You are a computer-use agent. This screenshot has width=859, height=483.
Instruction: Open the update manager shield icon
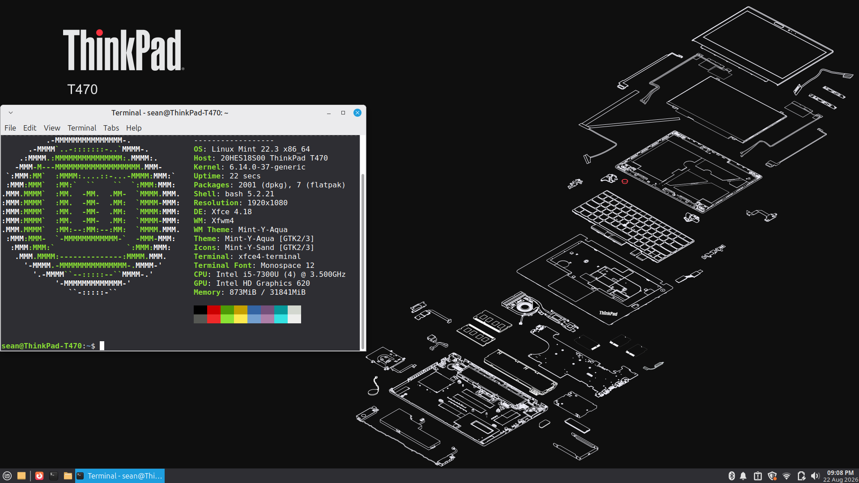pyautogui.click(x=772, y=476)
